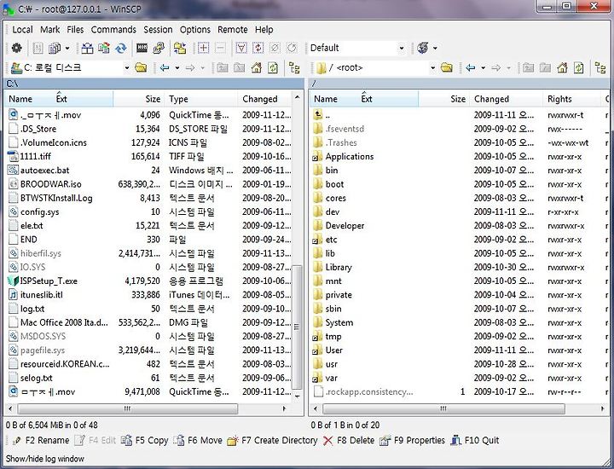The width and height of the screenshot is (614, 469).
Task: Select the remote Library folder
Action: coord(339,268)
